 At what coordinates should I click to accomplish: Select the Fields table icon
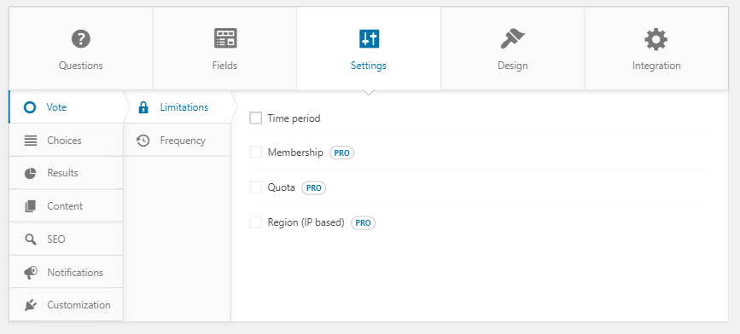coord(225,38)
